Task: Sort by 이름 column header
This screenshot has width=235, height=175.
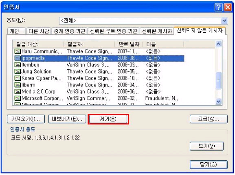Action: coord(163,44)
